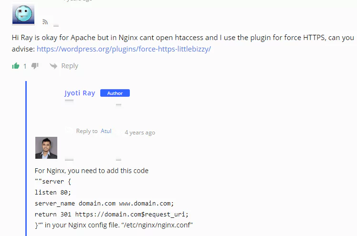Click the 'return 301 https://domain.com$request_uri;' line

tap(112, 214)
